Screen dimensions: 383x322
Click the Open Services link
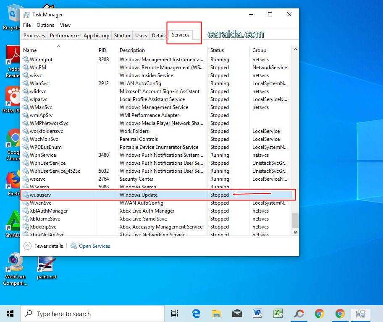tap(94, 246)
